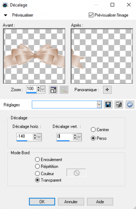Open the Décalage vert. slider dropdown arrow

coord(79,137)
